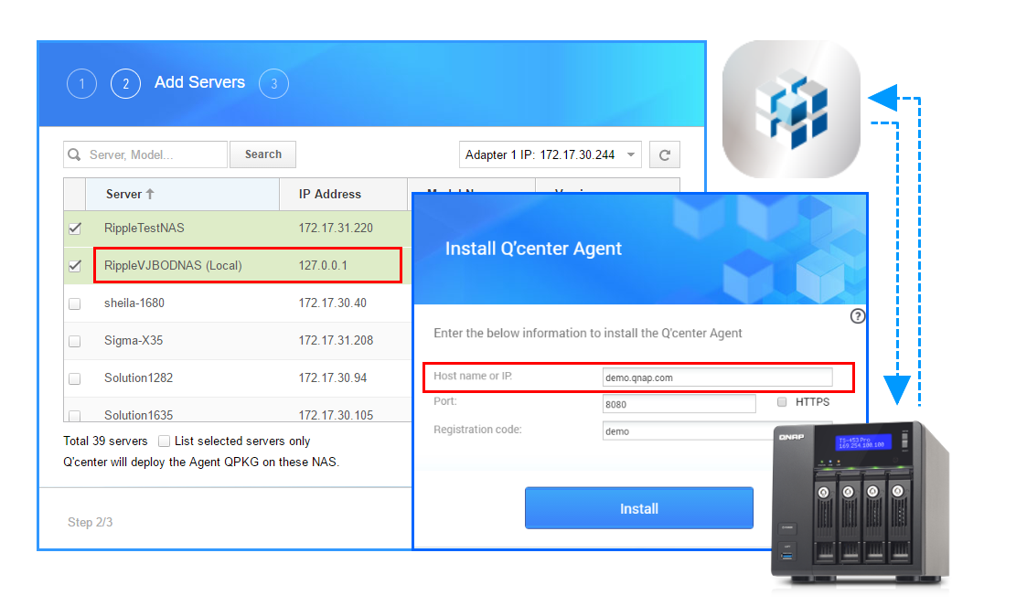
Task: Click the refresh icon beside adapter dropdown
Action: coord(665,155)
